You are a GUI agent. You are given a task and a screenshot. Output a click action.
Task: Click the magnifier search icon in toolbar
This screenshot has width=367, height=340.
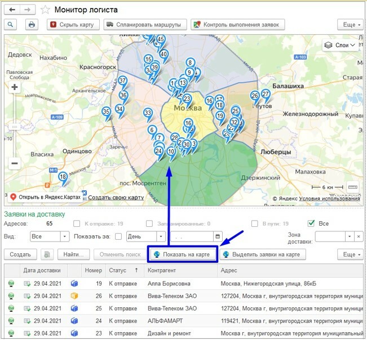tap(12, 25)
